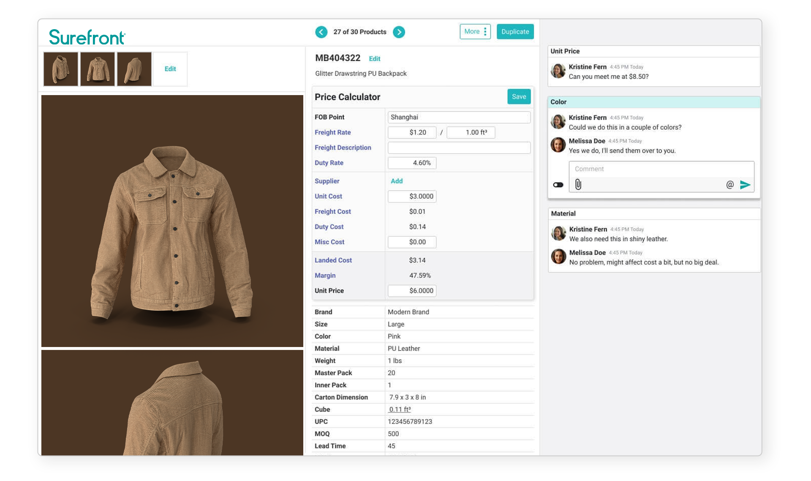Click Melissa Doe avatar in Color thread
This screenshot has height=481, width=811.
[x=558, y=145]
